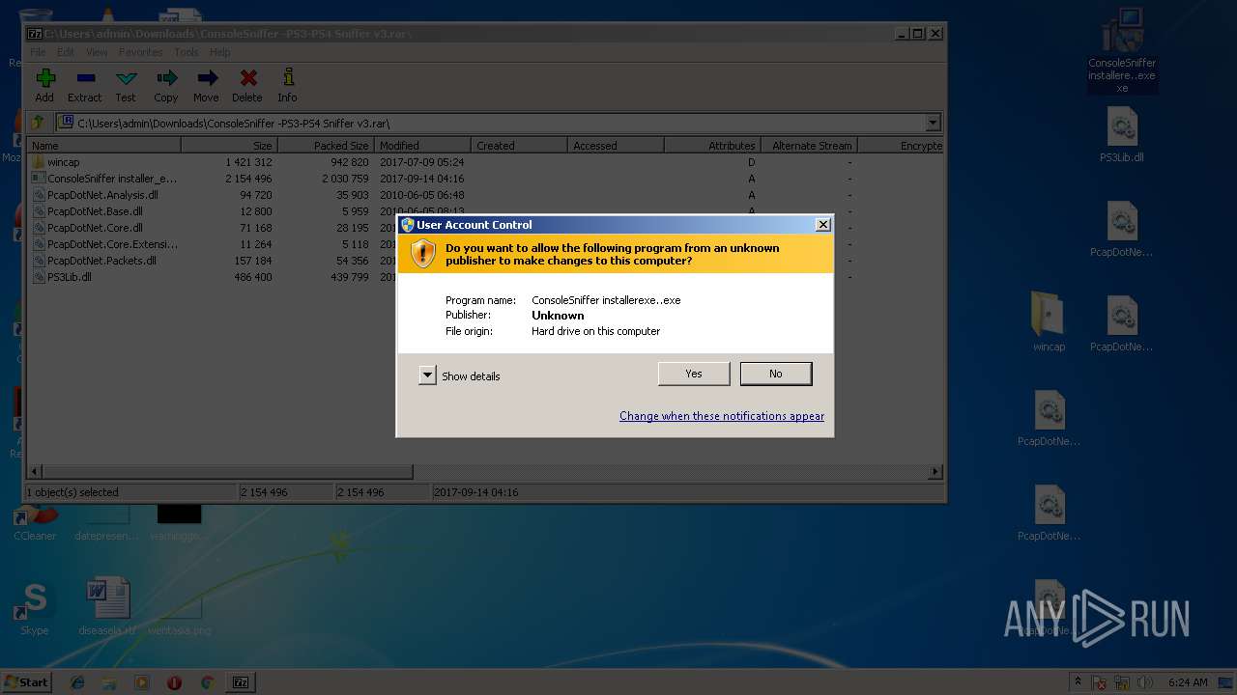
Task: Open Opera browser from the taskbar
Action: point(174,682)
